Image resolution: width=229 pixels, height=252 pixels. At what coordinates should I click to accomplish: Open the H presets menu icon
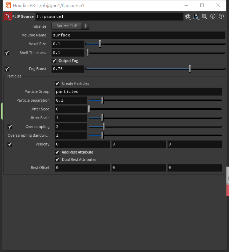[196, 16]
